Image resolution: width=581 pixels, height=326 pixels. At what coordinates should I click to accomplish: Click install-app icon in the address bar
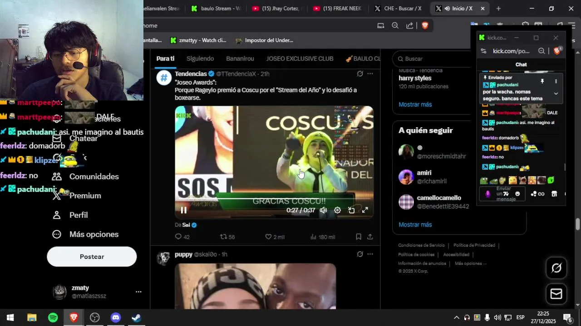380,26
